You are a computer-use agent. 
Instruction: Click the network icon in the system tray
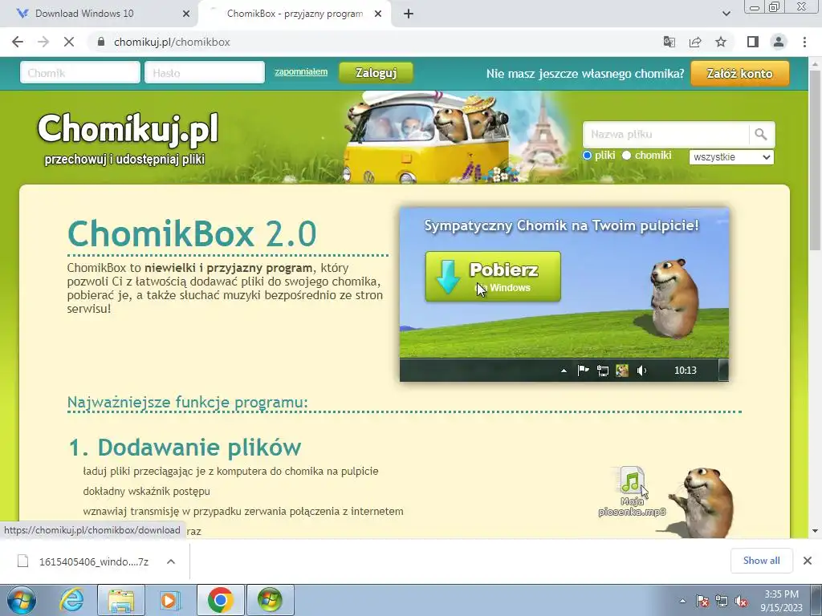click(x=722, y=602)
